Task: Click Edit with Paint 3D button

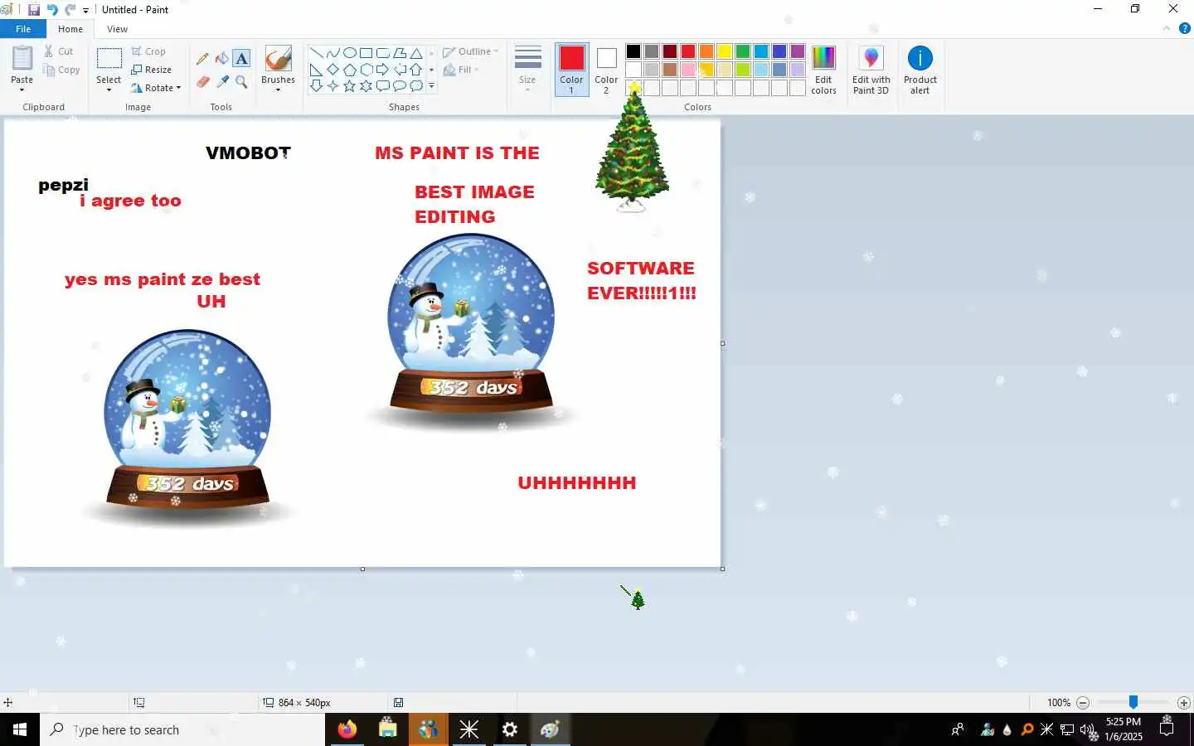Action: click(871, 70)
